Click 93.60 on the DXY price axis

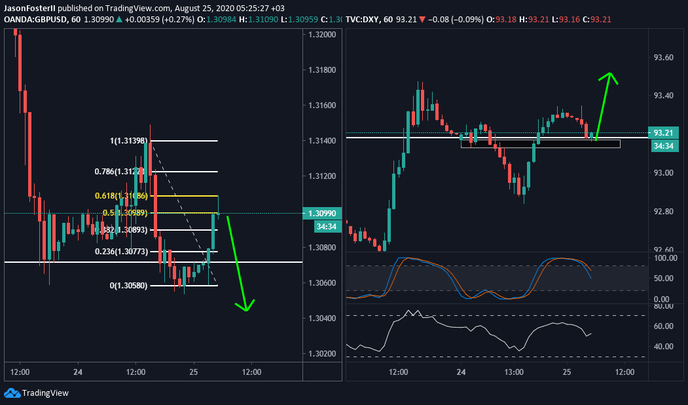click(663, 58)
